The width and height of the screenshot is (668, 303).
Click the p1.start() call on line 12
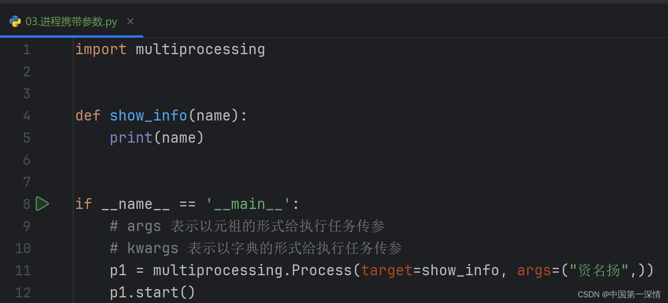(152, 292)
